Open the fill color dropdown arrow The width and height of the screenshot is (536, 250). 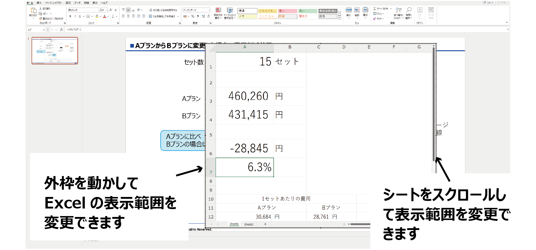click(100, 16)
